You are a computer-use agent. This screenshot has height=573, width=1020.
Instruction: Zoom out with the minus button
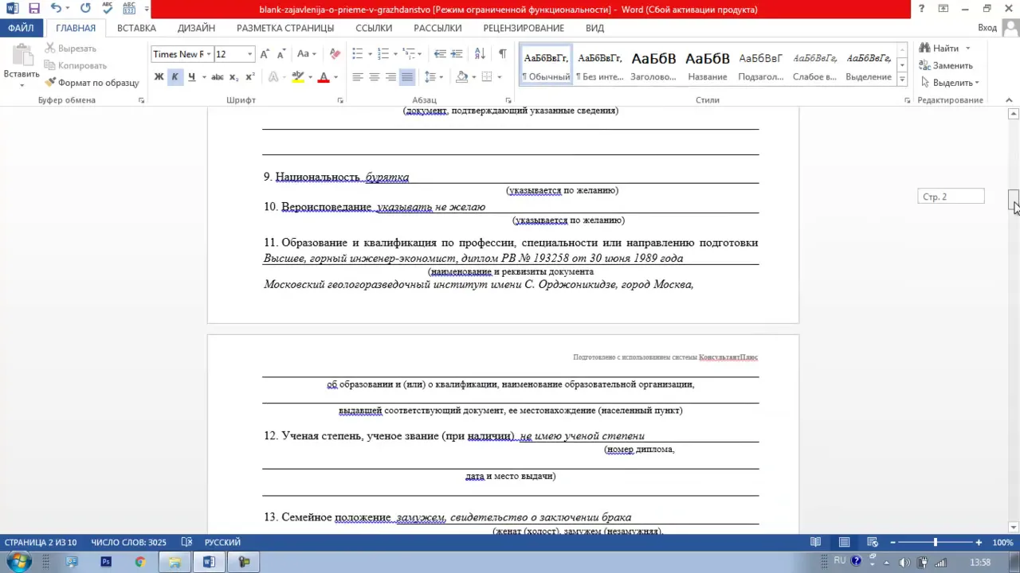point(892,543)
